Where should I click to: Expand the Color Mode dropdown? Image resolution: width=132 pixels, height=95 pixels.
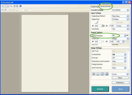pyautogui.click(x=120, y=29)
